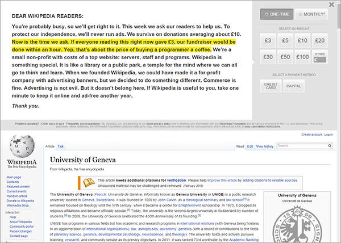The image size is (341, 243).
Task: Click the Wikipedia globe logo
Action: [22, 146]
